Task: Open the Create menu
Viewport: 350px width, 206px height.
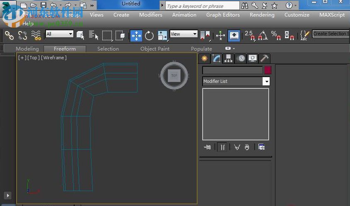Action: pos(121,15)
